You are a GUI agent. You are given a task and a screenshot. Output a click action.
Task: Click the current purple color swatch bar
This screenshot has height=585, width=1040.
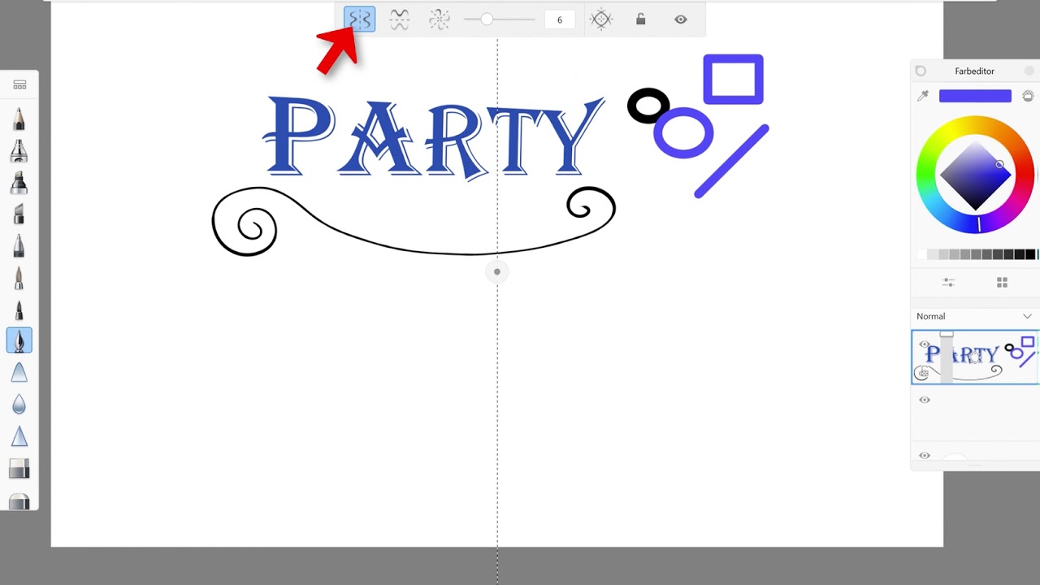click(x=975, y=96)
